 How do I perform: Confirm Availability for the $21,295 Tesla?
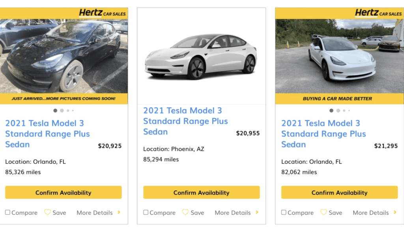click(339, 193)
